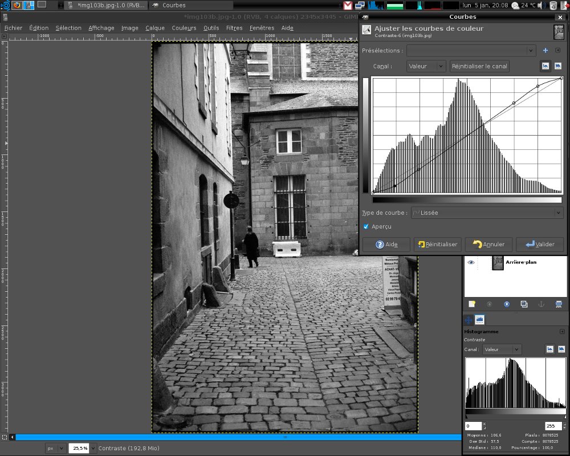
Task: Open the Fichier menu
Action: pos(14,28)
